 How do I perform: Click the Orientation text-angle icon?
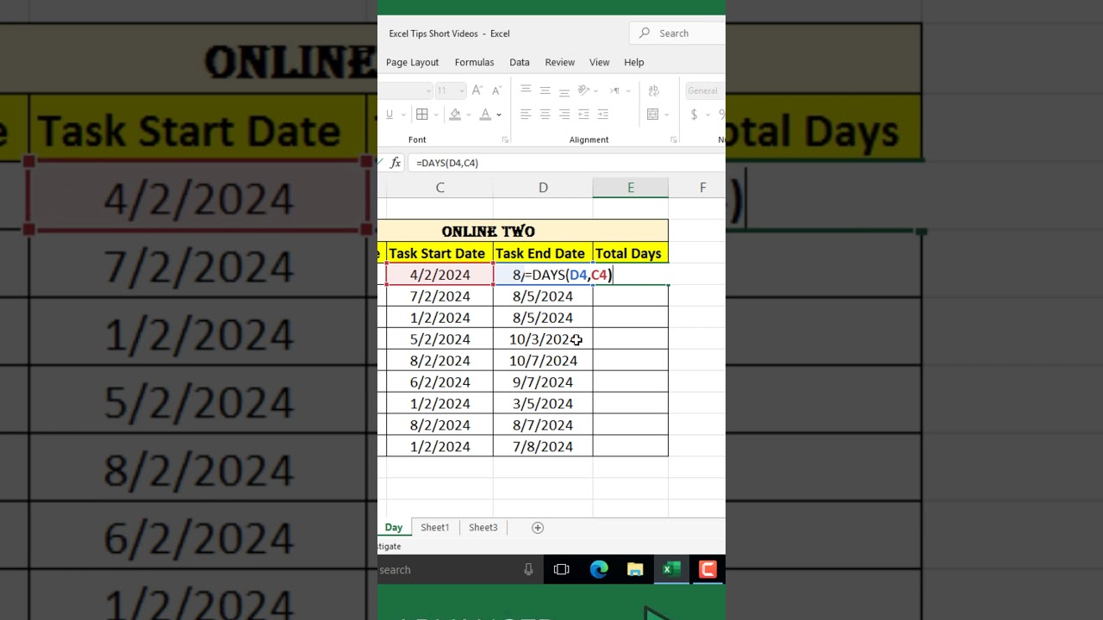coord(583,90)
